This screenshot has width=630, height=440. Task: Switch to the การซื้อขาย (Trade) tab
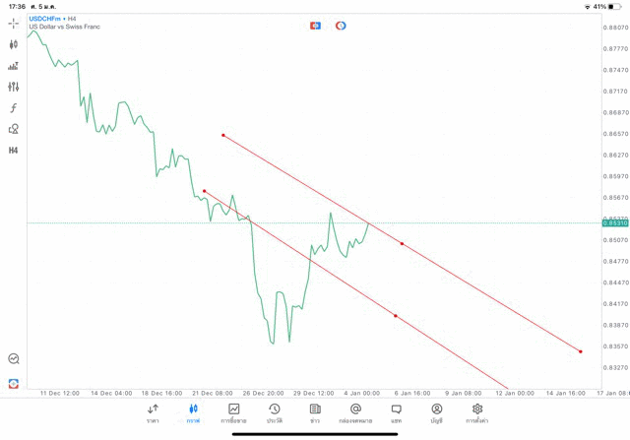coord(233,413)
